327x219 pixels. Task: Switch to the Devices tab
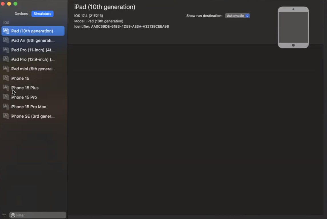tap(21, 14)
